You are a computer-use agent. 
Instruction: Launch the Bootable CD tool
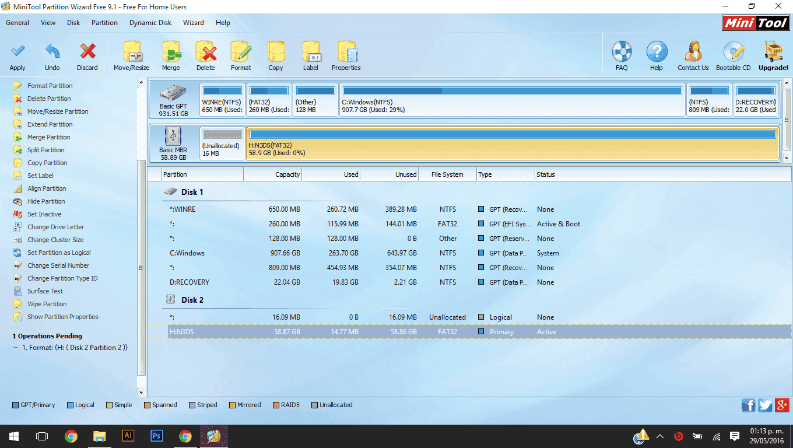734,57
